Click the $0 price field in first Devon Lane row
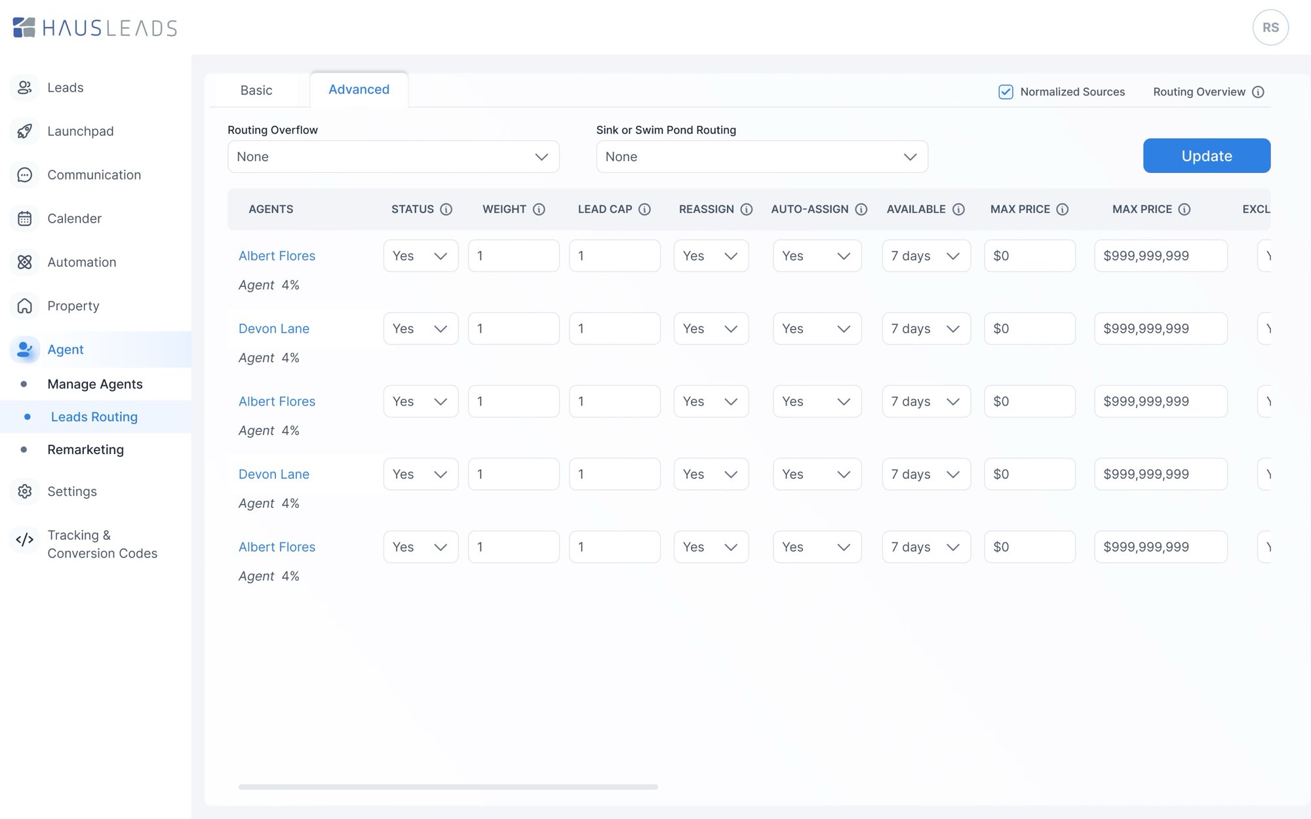Screen dimensions: 1311x819 (1030, 328)
